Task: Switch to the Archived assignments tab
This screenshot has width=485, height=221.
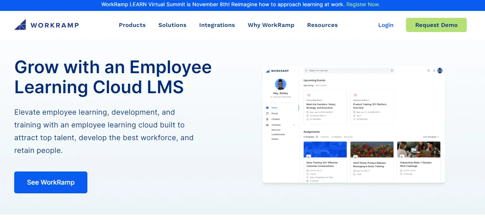Action: 348,137
